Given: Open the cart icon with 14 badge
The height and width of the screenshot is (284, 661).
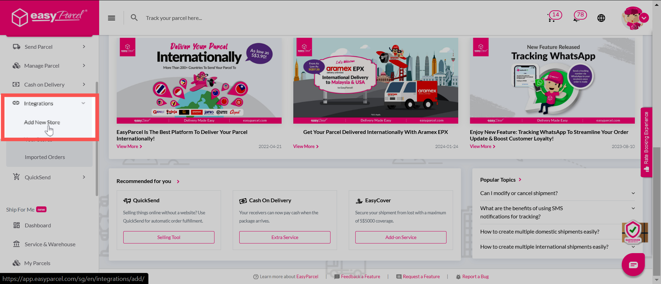Looking at the screenshot, I should (554, 17).
